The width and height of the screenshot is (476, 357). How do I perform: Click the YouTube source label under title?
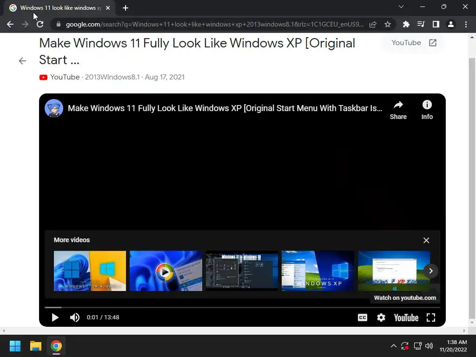click(x=65, y=77)
